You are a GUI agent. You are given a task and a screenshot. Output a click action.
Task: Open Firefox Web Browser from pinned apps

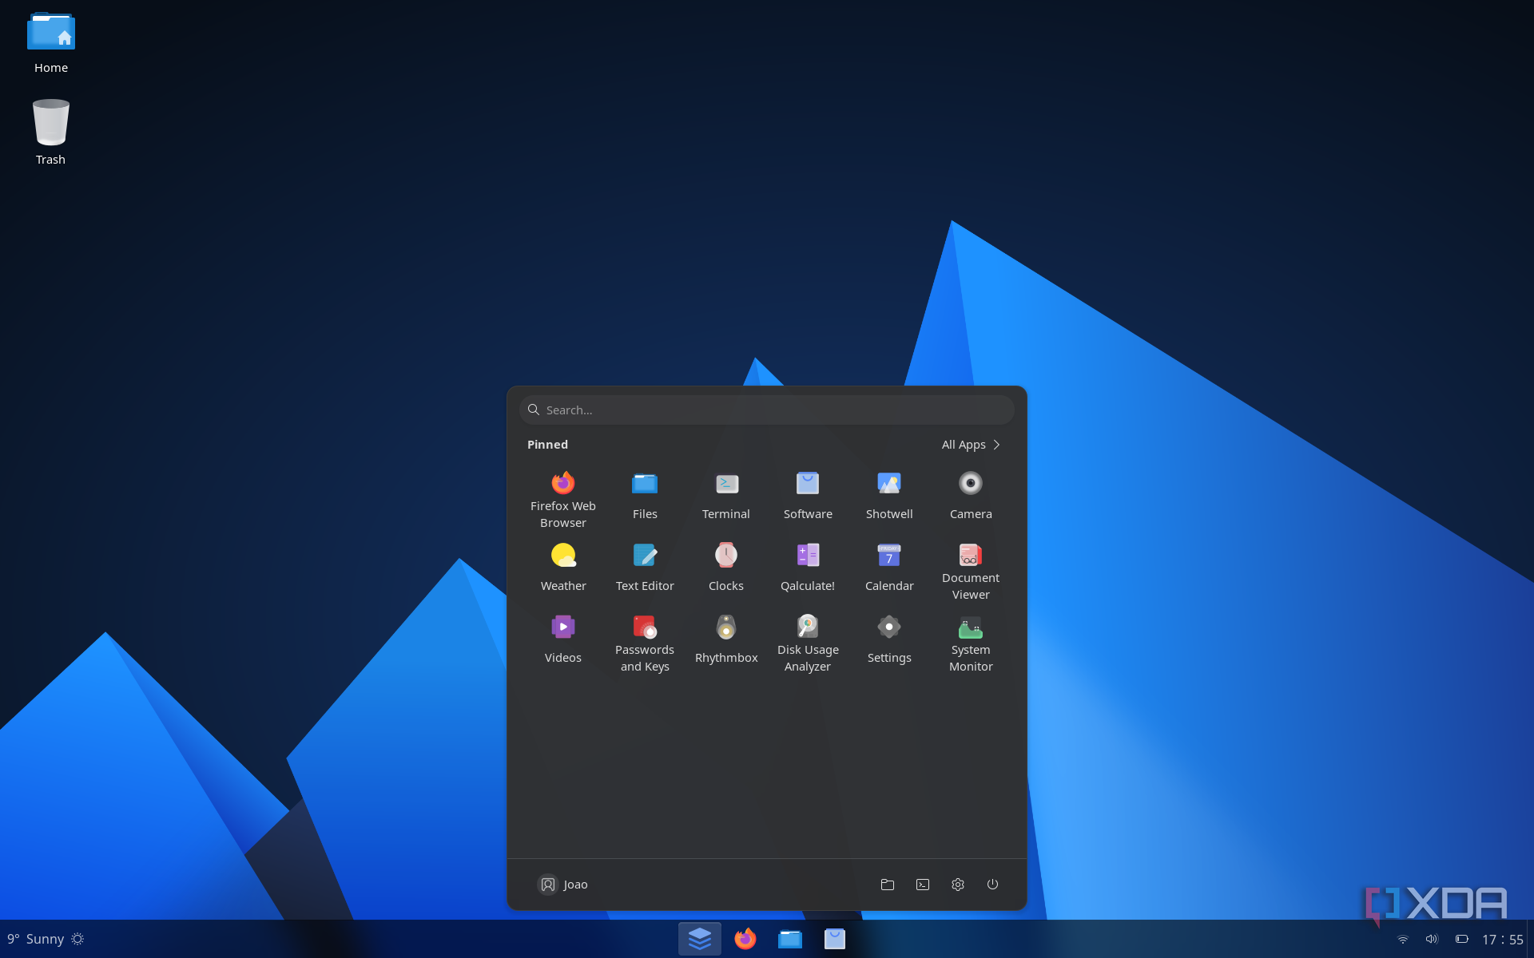[x=563, y=500]
